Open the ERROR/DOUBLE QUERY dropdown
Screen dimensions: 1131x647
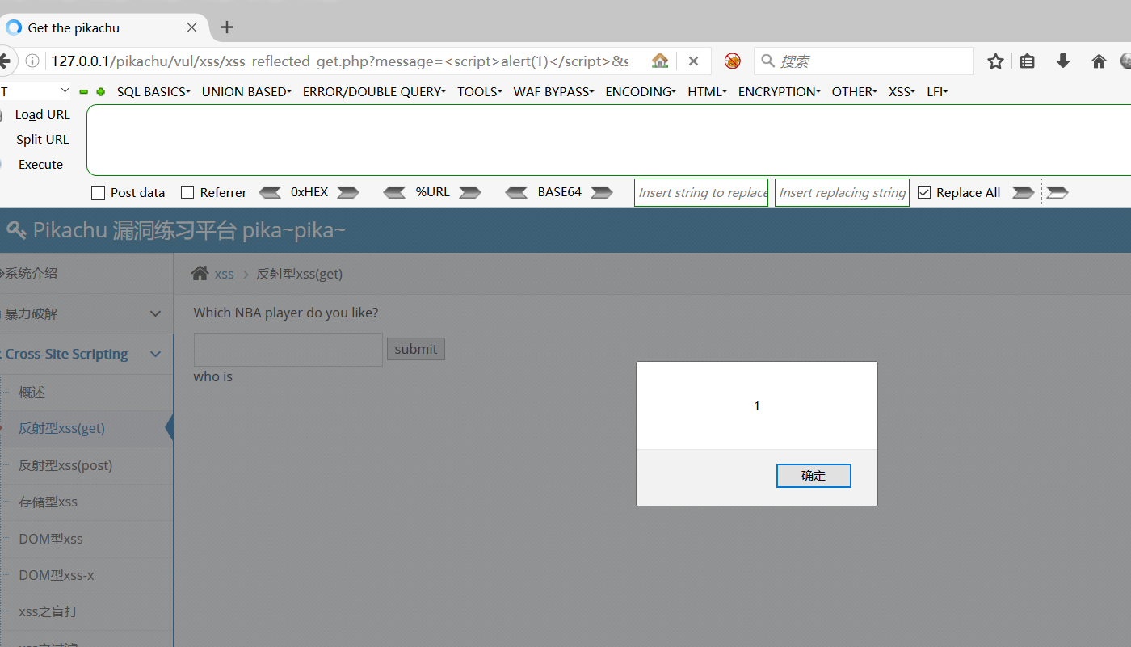pyautogui.click(x=374, y=92)
